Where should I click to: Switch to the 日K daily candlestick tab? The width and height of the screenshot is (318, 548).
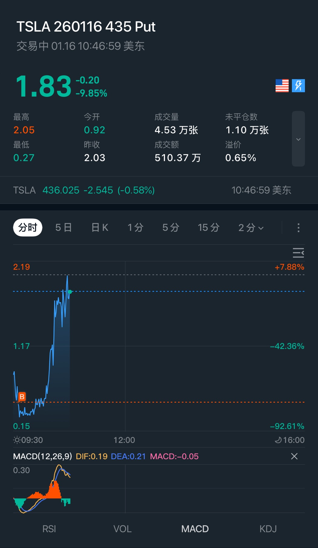click(x=100, y=227)
